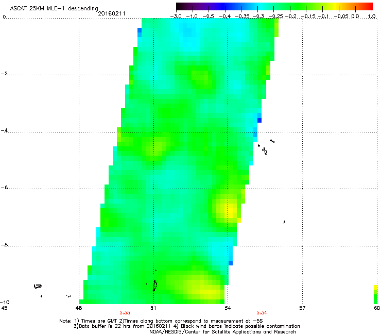This screenshot has width=381, height=335.
Task: Select the -0.15 color scale label
Action: click(308, 16)
